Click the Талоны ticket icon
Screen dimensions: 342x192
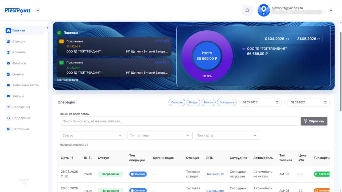(8, 96)
